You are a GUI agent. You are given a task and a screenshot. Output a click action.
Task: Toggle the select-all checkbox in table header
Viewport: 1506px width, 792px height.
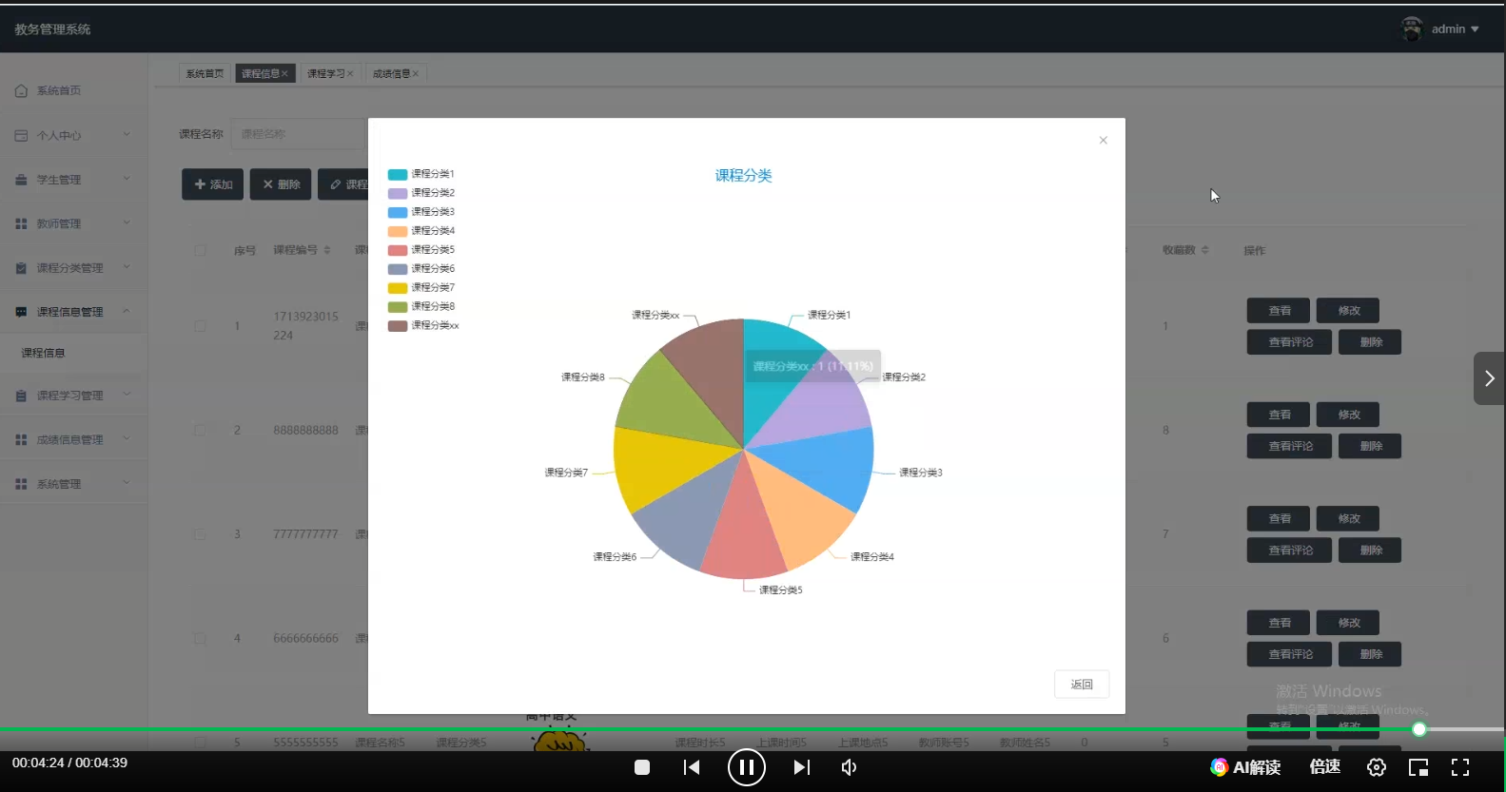click(200, 251)
